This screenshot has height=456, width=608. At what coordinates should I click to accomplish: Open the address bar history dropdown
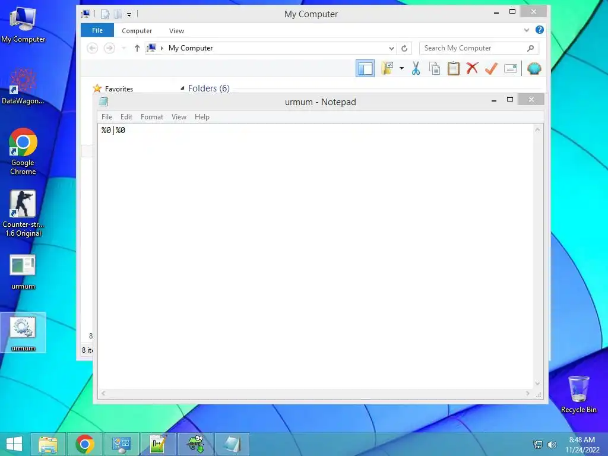point(391,48)
